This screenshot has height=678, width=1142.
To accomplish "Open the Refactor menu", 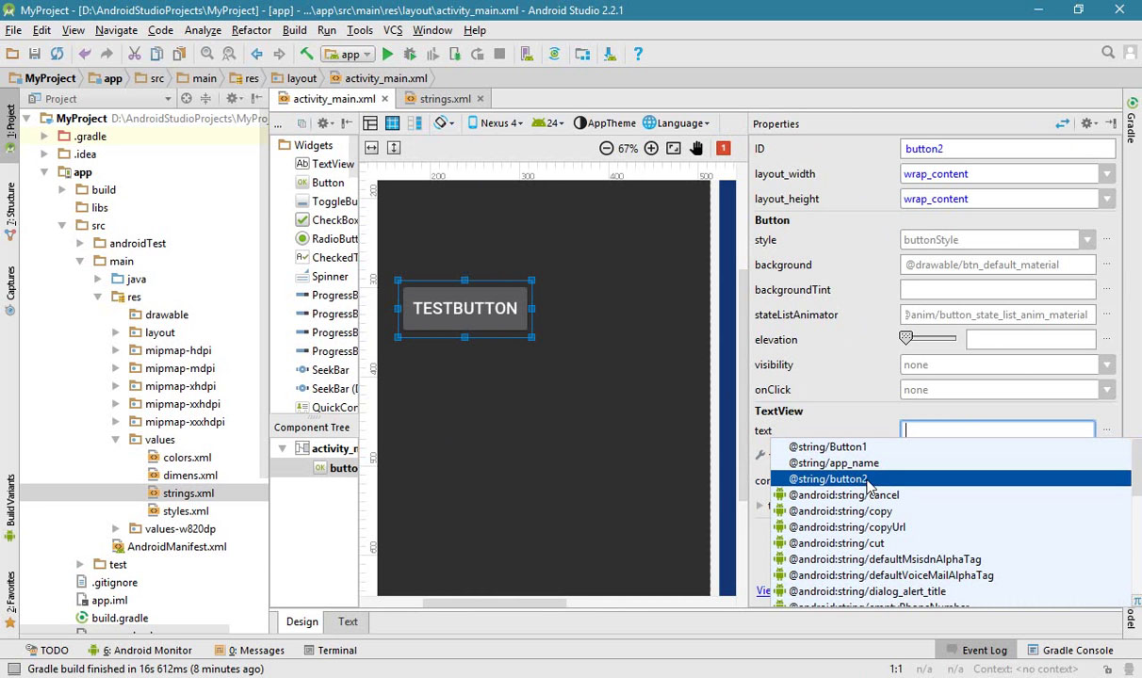I will [252, 30].
